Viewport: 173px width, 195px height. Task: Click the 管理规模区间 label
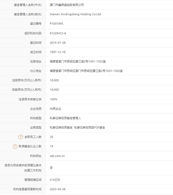(x=33, y=180)
